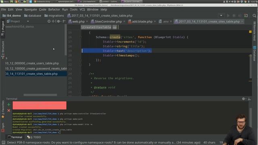
Task: Open the Code menu
Action: point(43,10)
